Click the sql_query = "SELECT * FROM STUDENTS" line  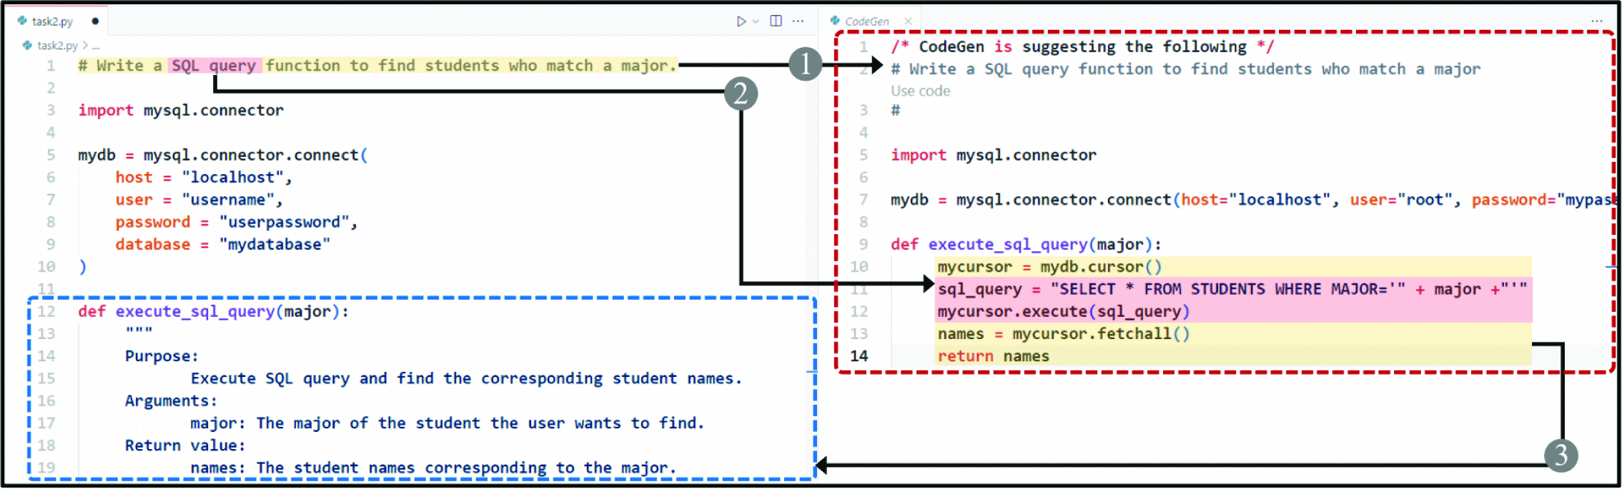[1232, 289]
